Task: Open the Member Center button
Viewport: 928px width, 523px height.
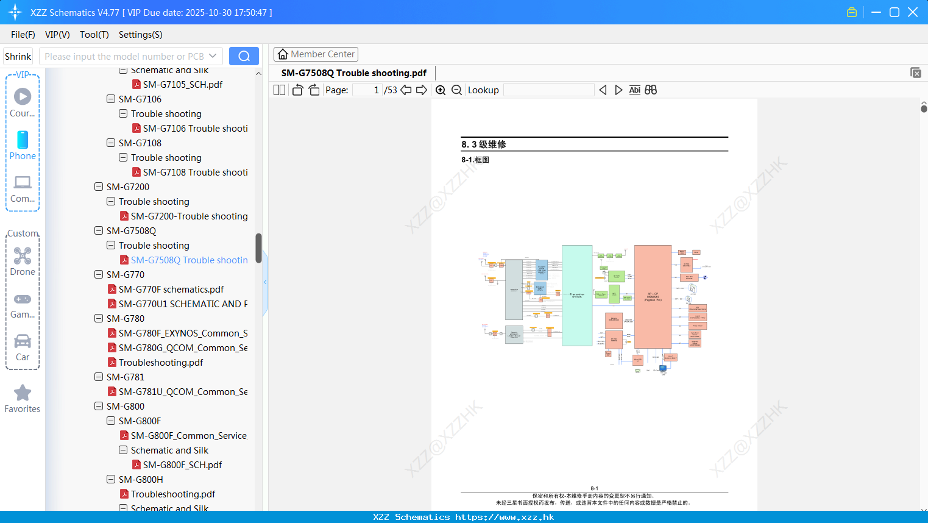Action: tap(316, 54)
